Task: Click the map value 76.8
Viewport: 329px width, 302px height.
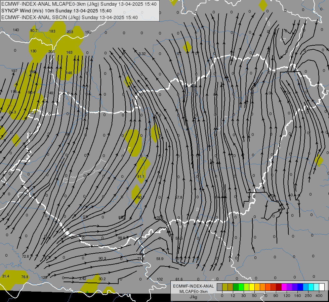Action: pos(25,277)
